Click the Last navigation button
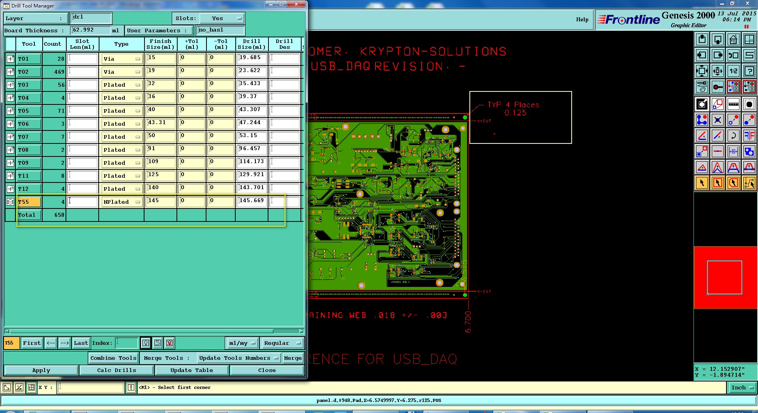This screenshot has width=758, height=413. [x=81, y=343]
